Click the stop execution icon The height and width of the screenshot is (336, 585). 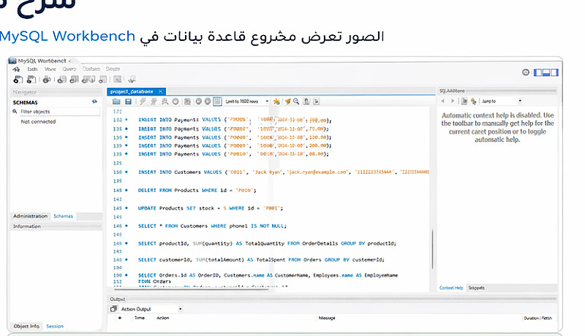pyautogui.click(x=175, y=102)
